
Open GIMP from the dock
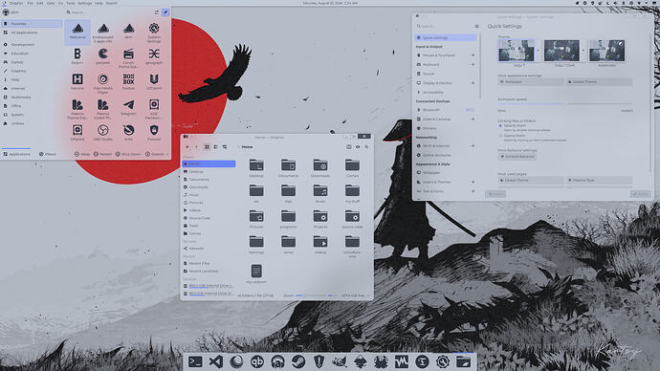[340, 361]
